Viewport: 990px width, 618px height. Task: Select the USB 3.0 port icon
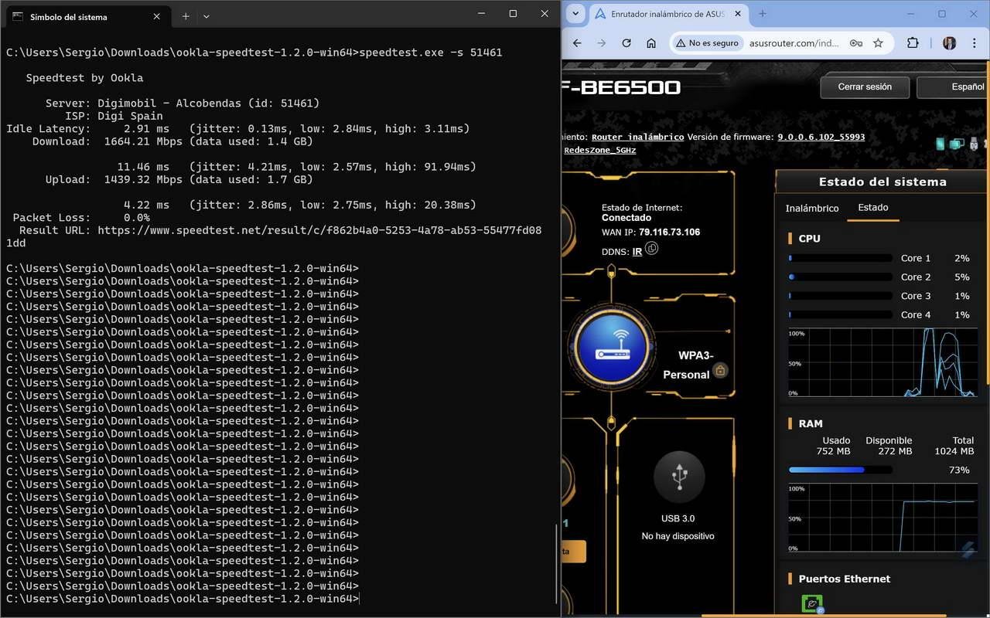[679, 477]
